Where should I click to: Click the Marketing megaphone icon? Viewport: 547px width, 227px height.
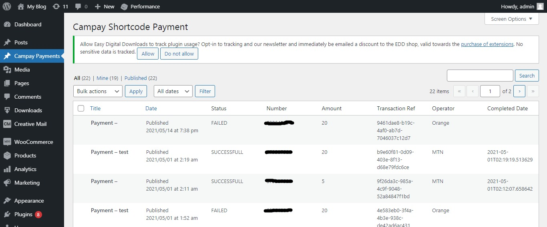click(7, 183)
